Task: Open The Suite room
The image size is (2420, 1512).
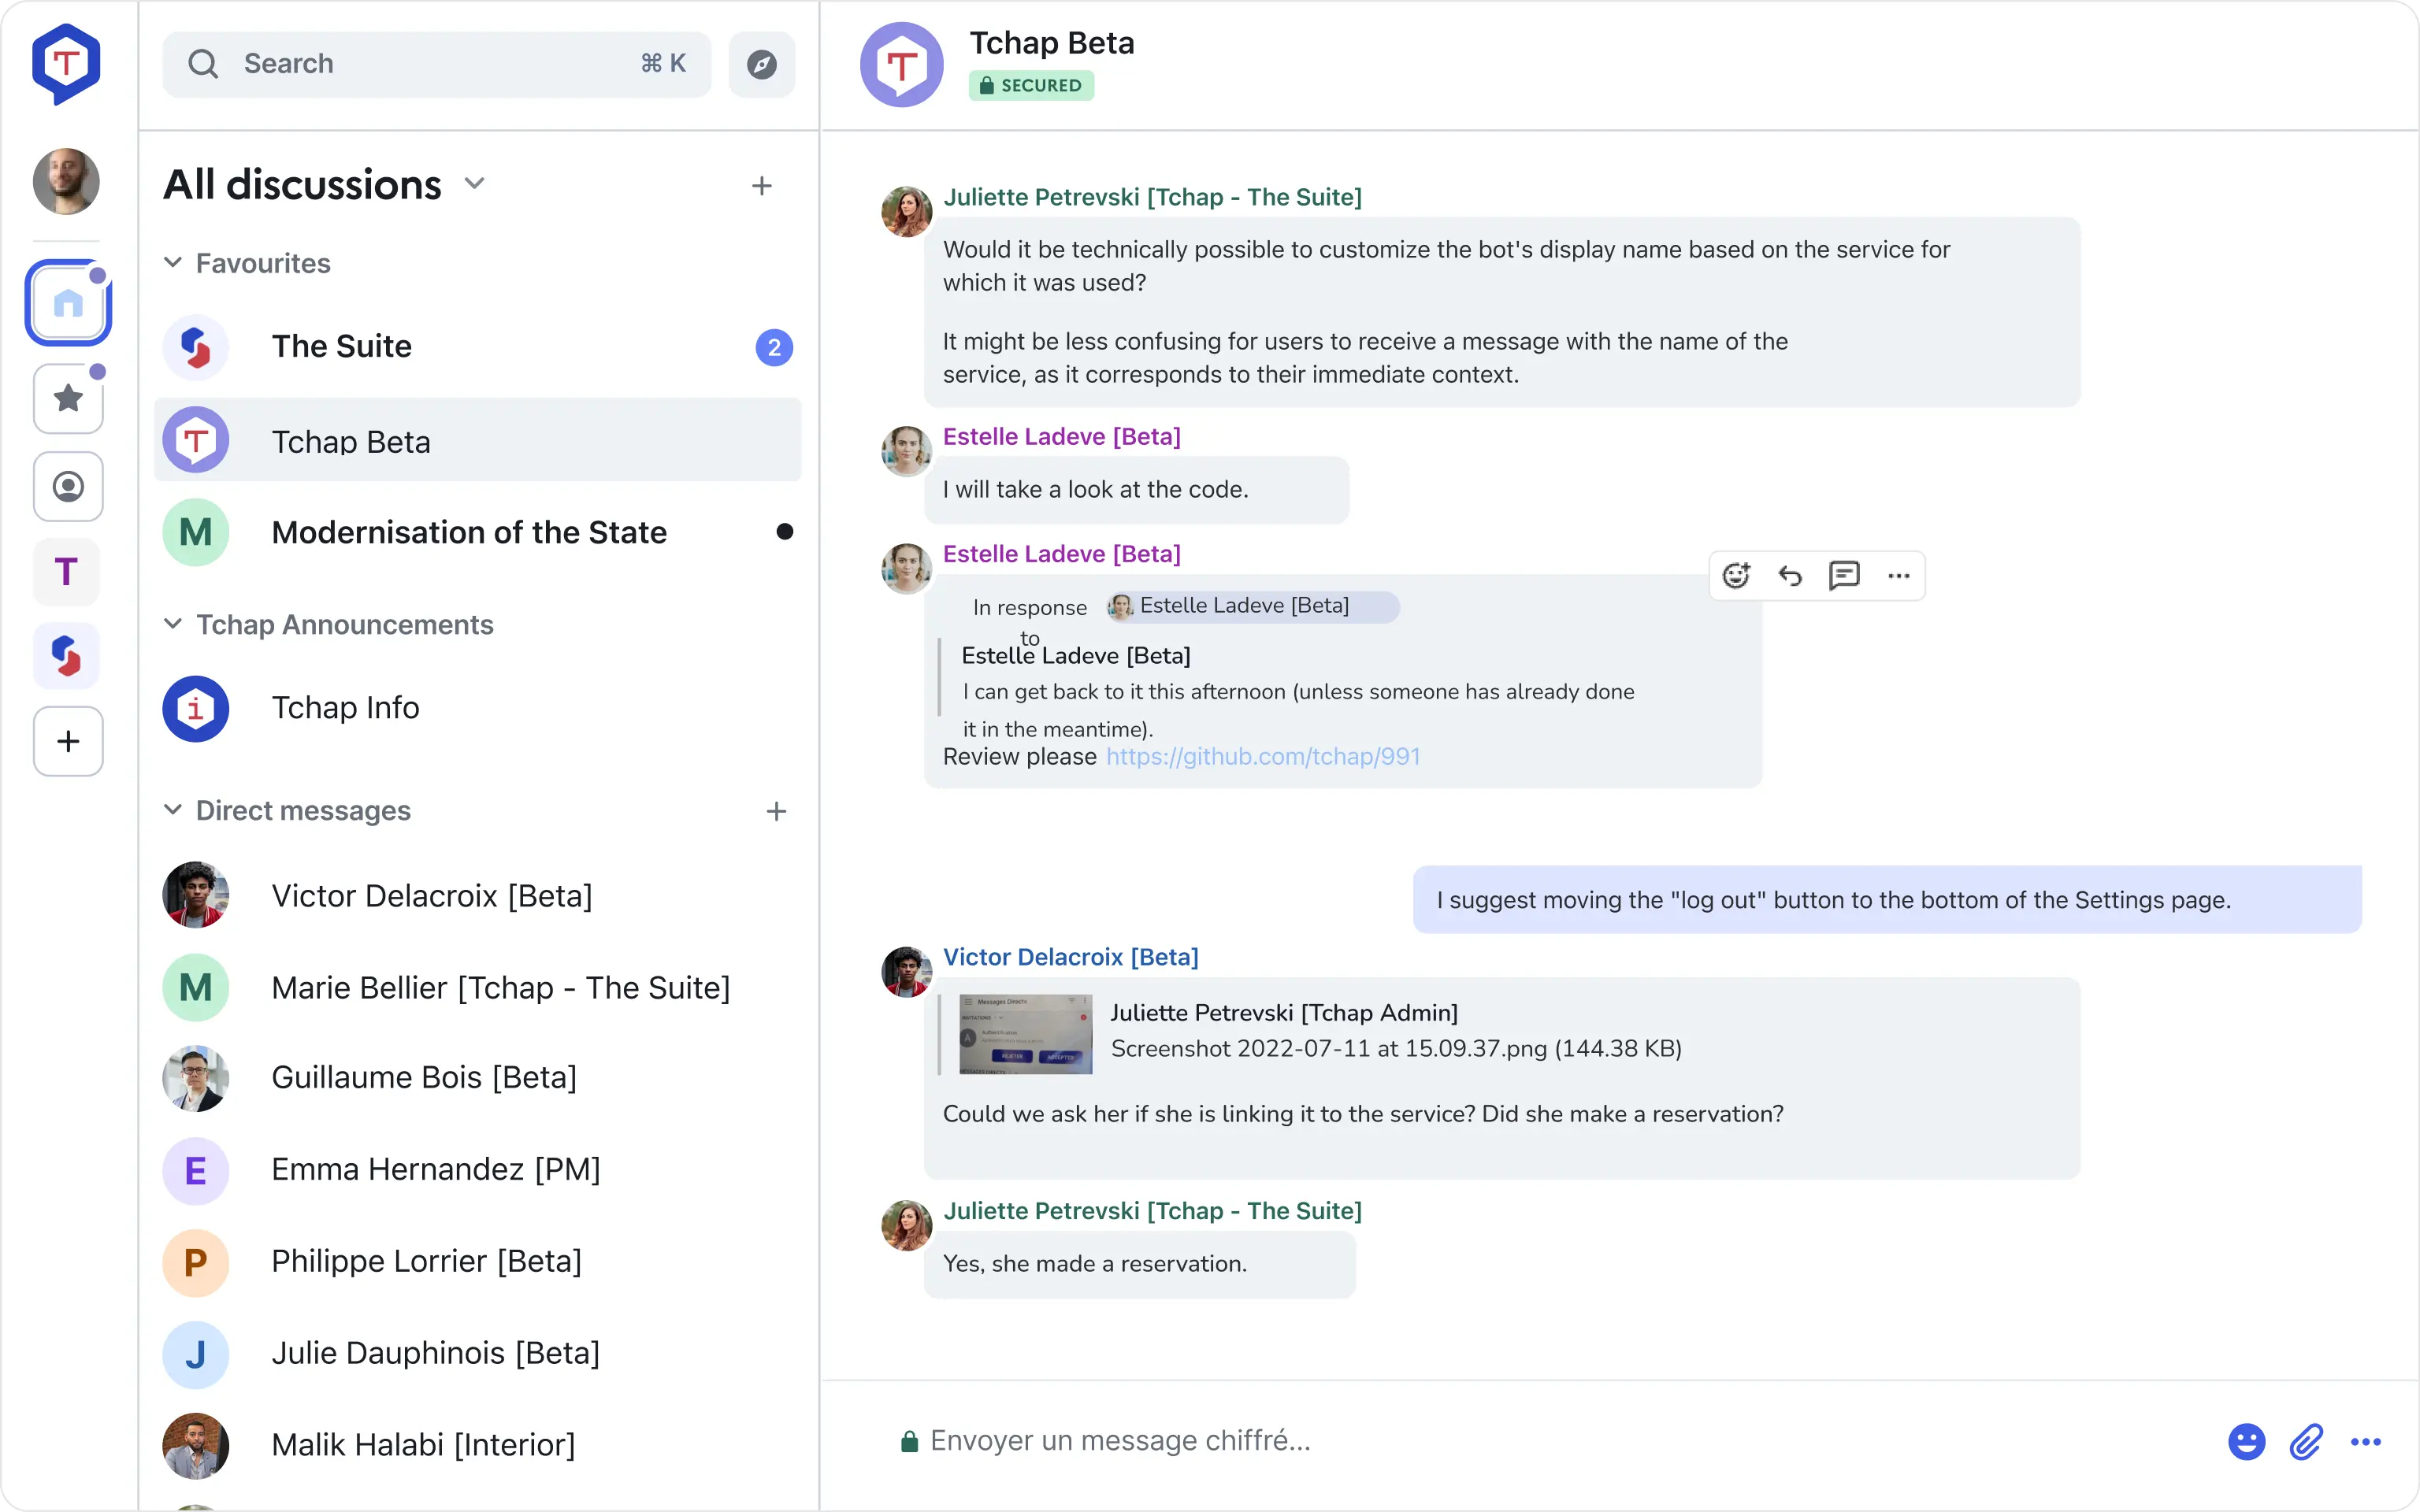Action: click(x=342, y=347)
